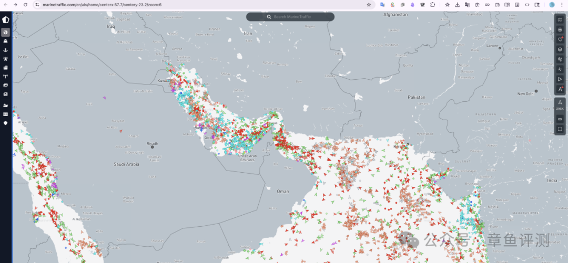Open the container icon in lower sidebar

click(x=5, y=114)
